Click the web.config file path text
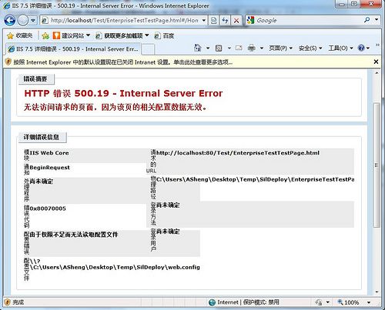This screenshot has width=385, height=310. click(x=115, y=265)
